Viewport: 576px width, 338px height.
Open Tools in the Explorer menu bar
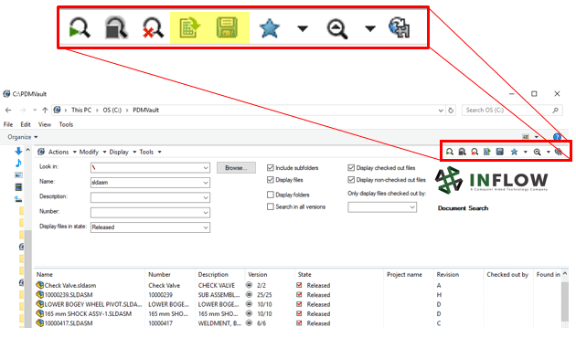pos(66,124)
